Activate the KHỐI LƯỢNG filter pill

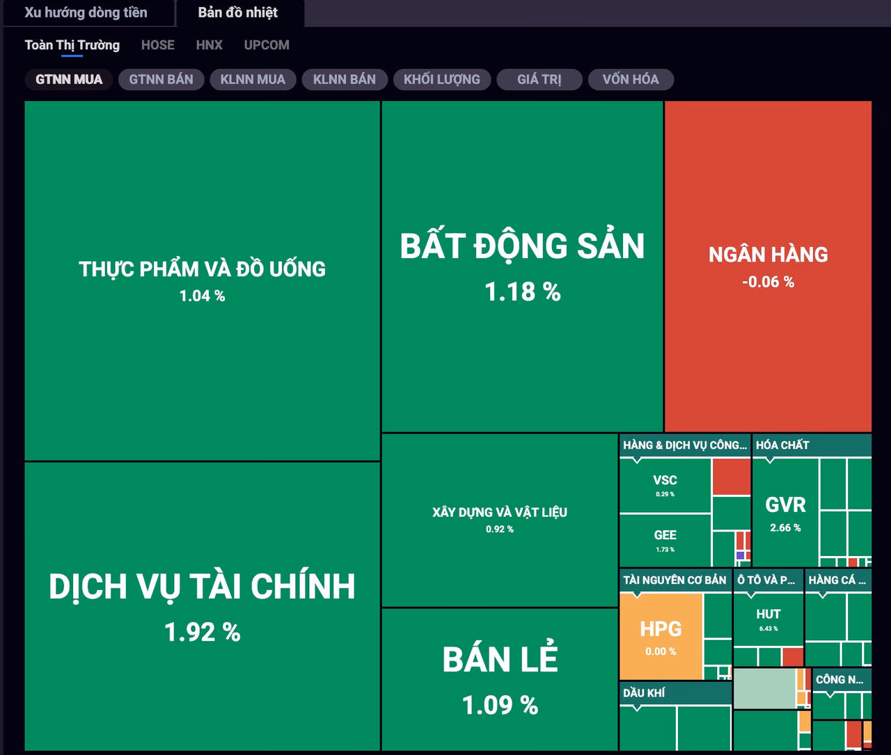pyautogui.click(x=441, y=79)
